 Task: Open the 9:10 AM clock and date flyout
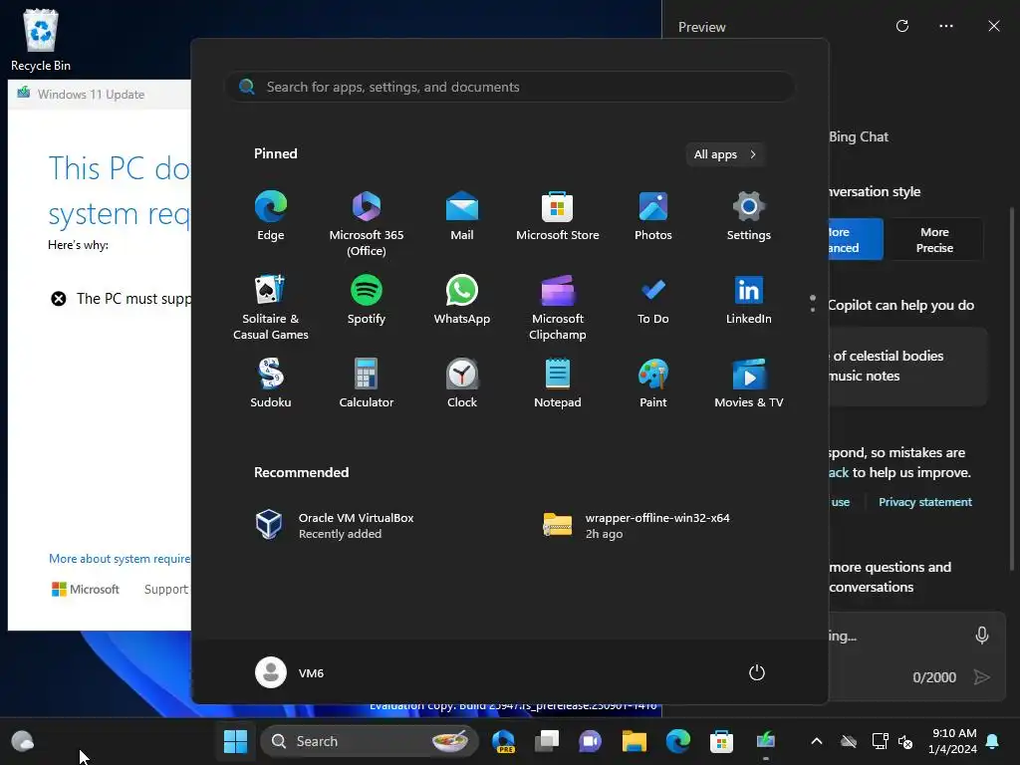(953, 741)
